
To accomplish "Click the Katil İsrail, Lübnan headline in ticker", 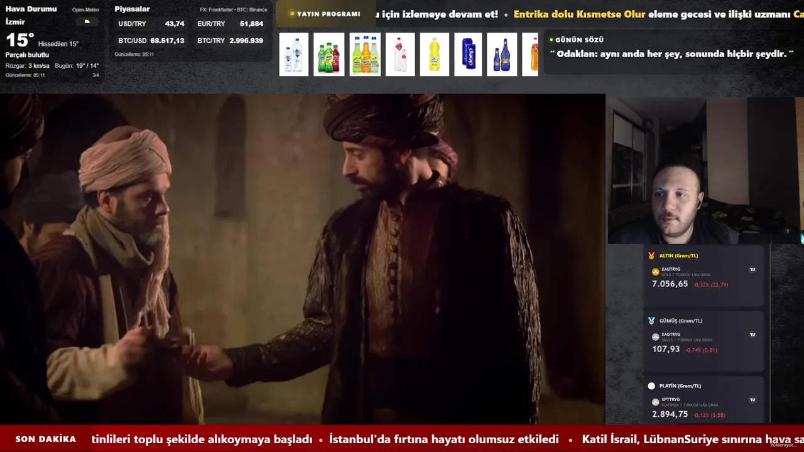I will point(693,439).
